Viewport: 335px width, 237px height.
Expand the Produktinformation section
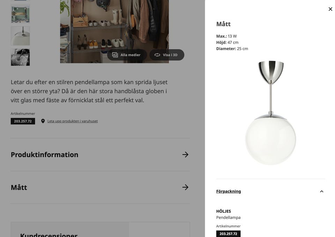pos(44,154)
